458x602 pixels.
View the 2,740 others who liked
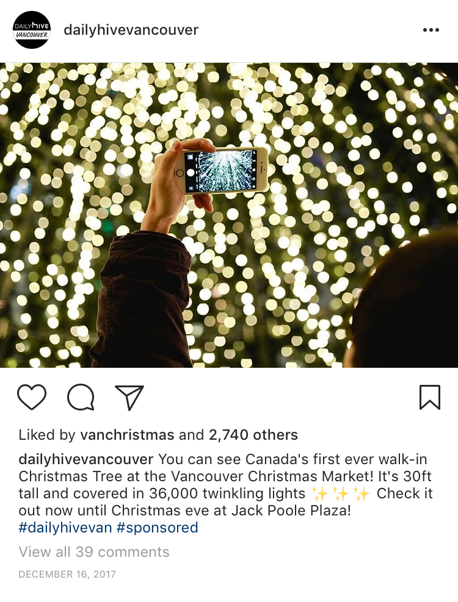click(x=253, y=435)
